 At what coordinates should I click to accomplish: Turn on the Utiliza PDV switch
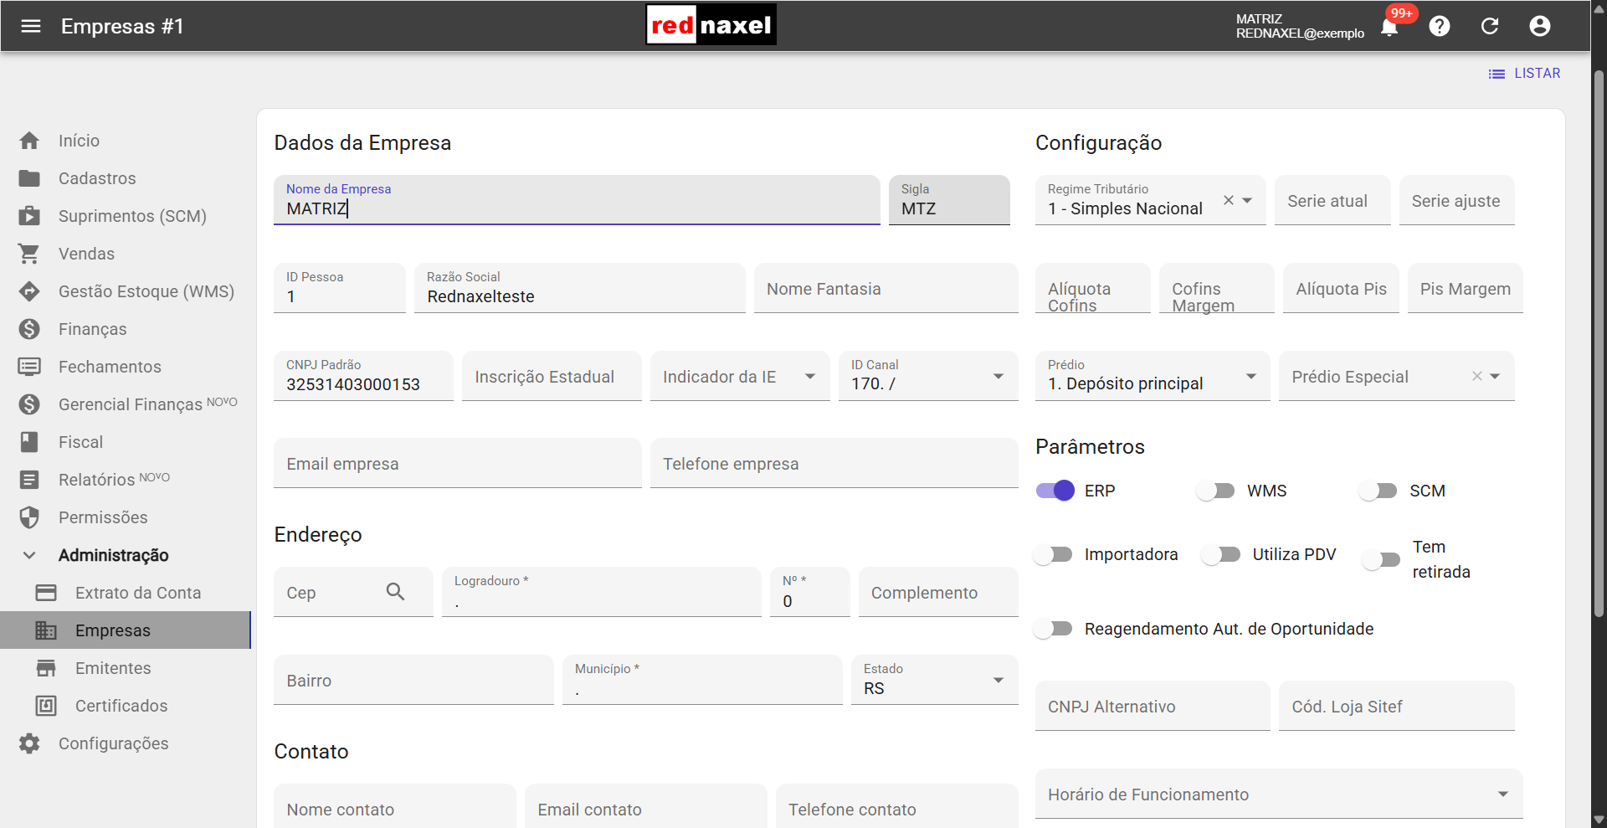coord(1222,554)
